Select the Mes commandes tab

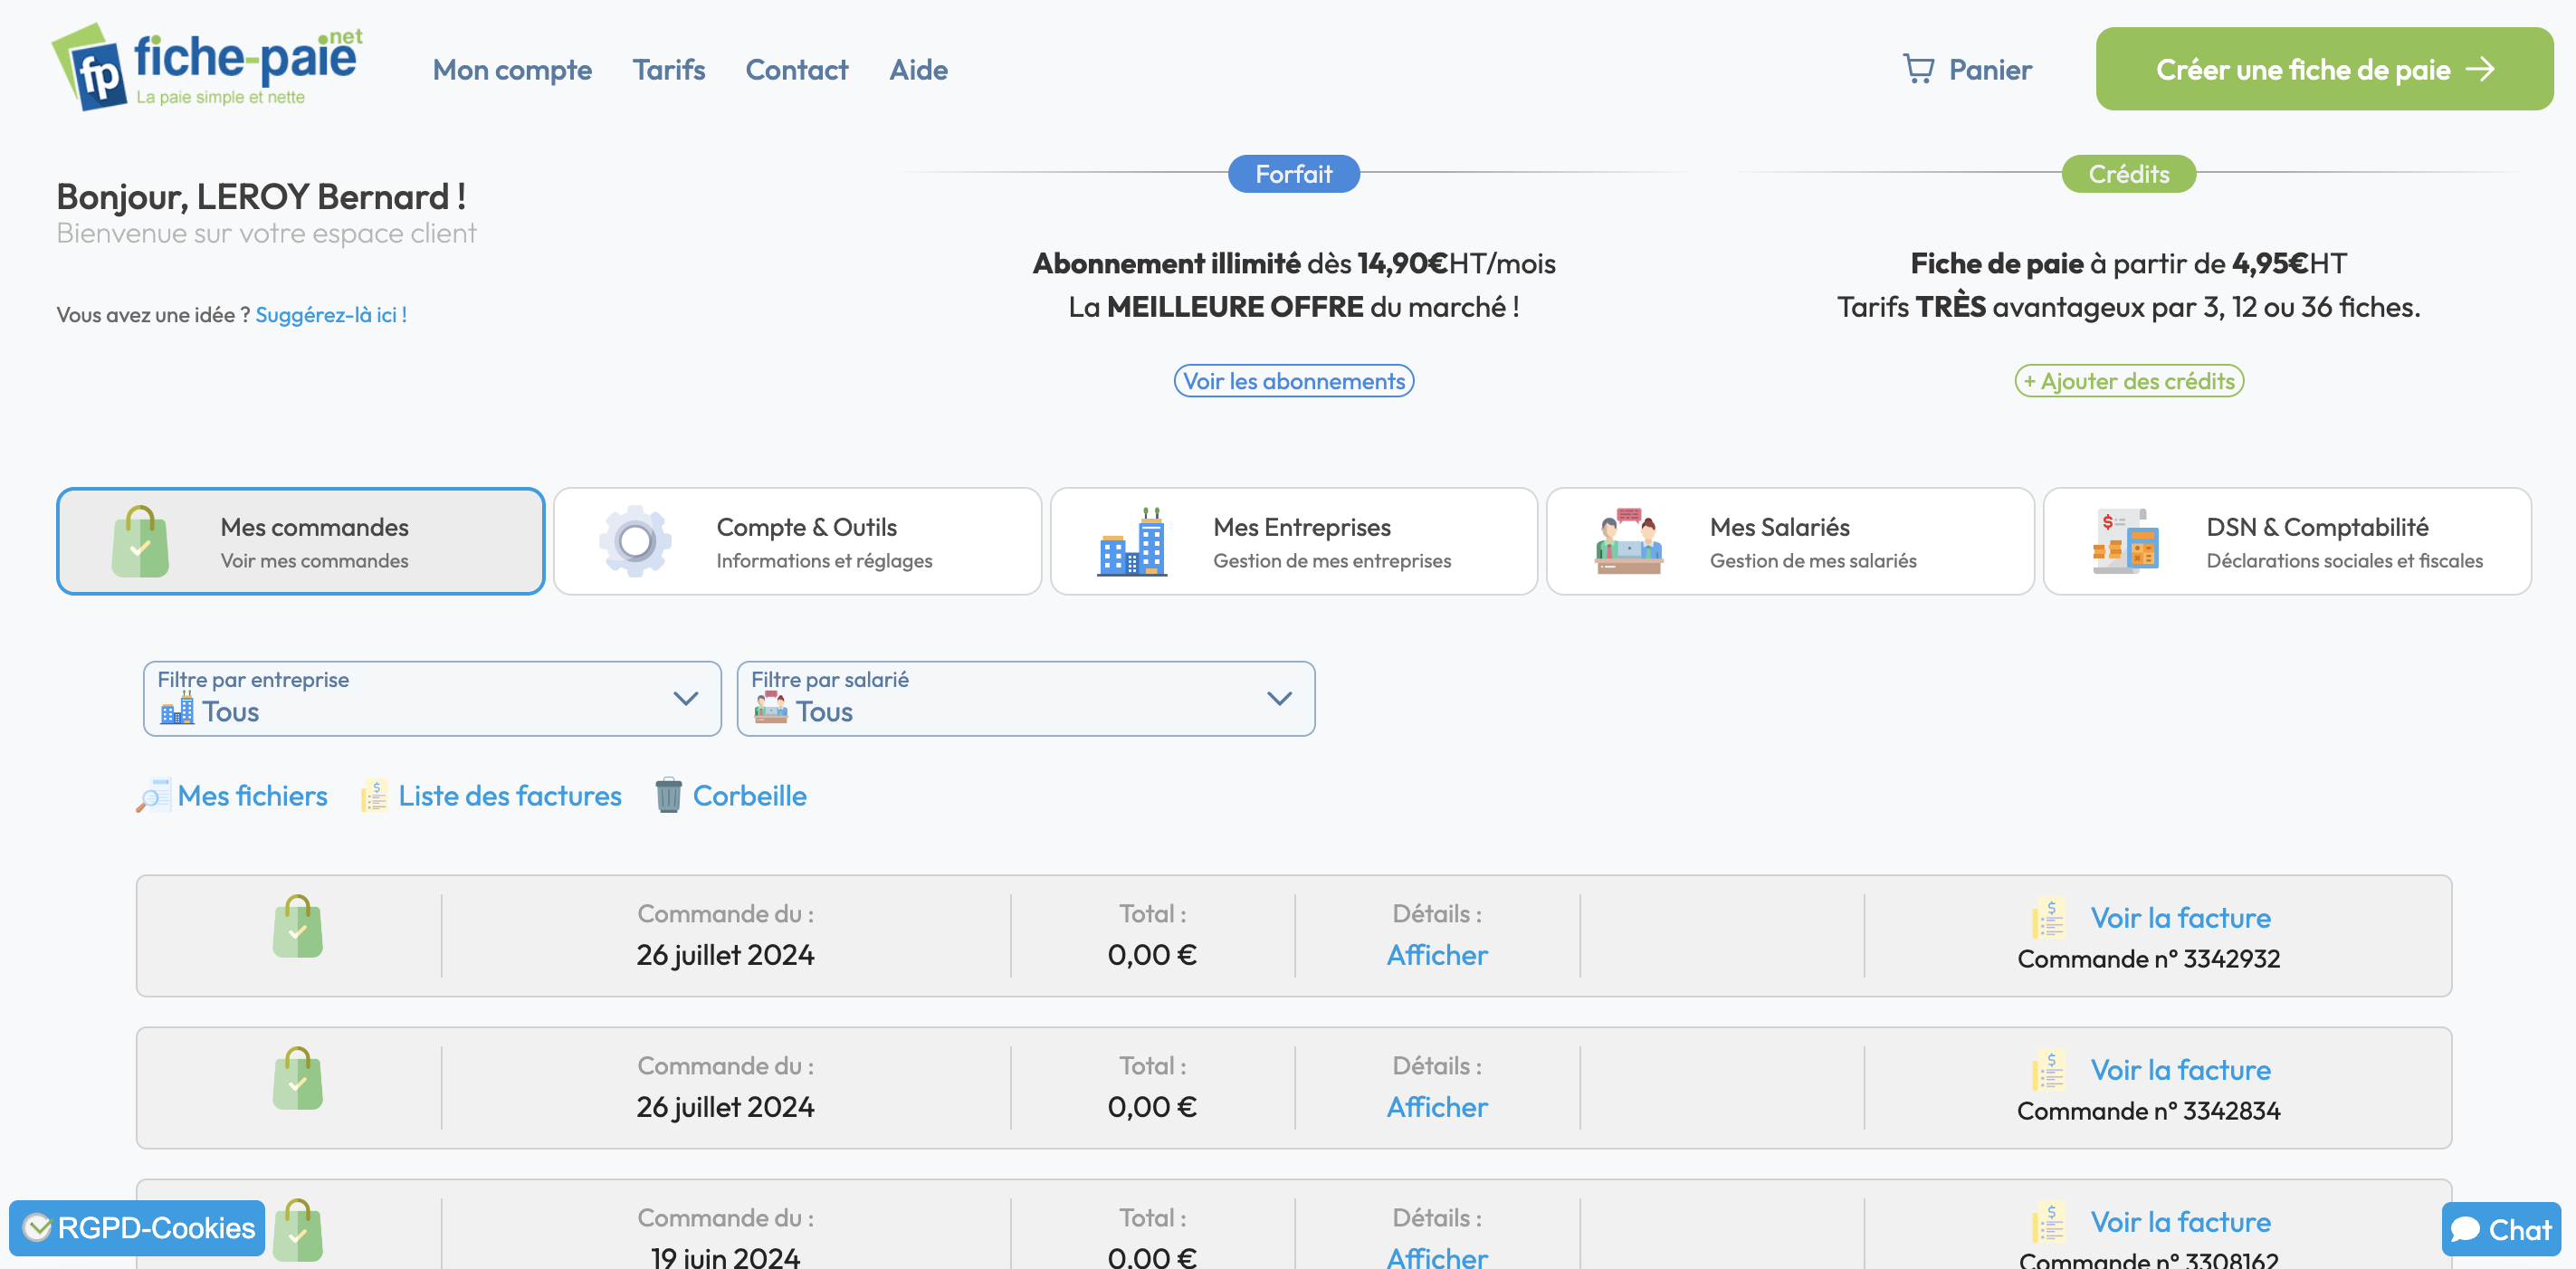301,541
